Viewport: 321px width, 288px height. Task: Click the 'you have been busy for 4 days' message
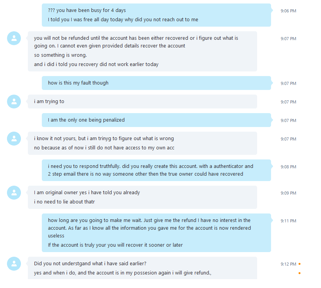point(156,10)
